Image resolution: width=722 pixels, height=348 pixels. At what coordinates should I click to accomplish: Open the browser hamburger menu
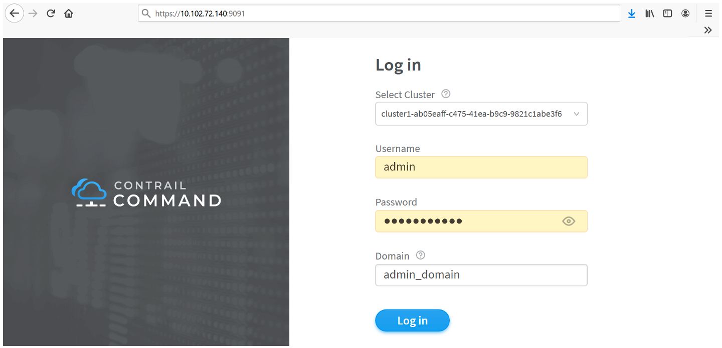coord(708,13)
